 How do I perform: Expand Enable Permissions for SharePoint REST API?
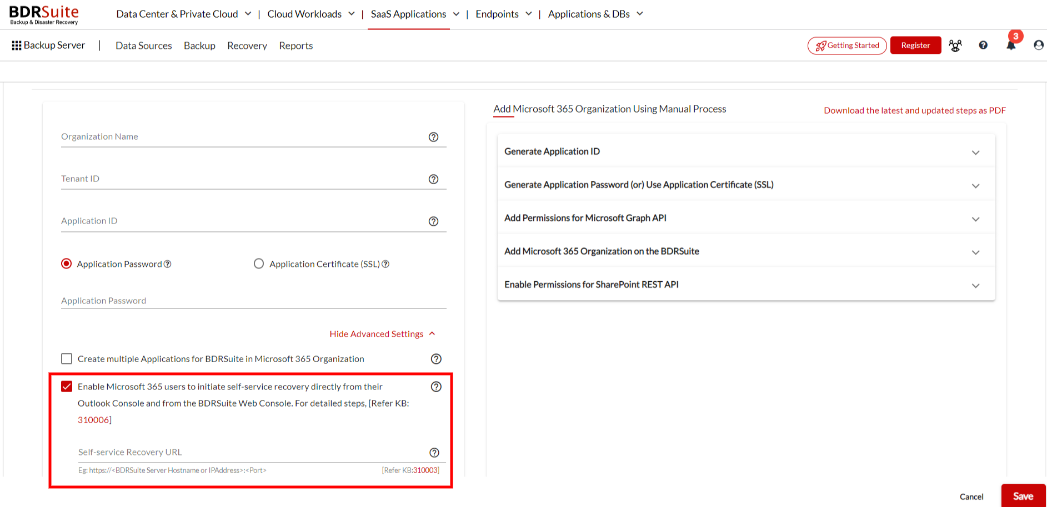[x=746, y=285]
